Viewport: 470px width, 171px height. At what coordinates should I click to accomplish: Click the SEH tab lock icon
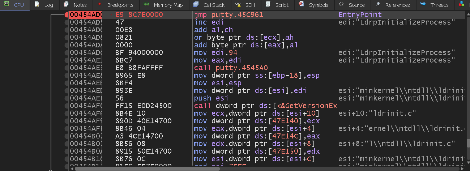[x=238, y=5]
